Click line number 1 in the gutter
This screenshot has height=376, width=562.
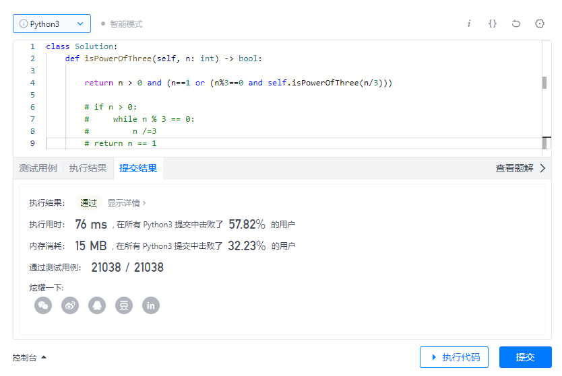point(32,46)
